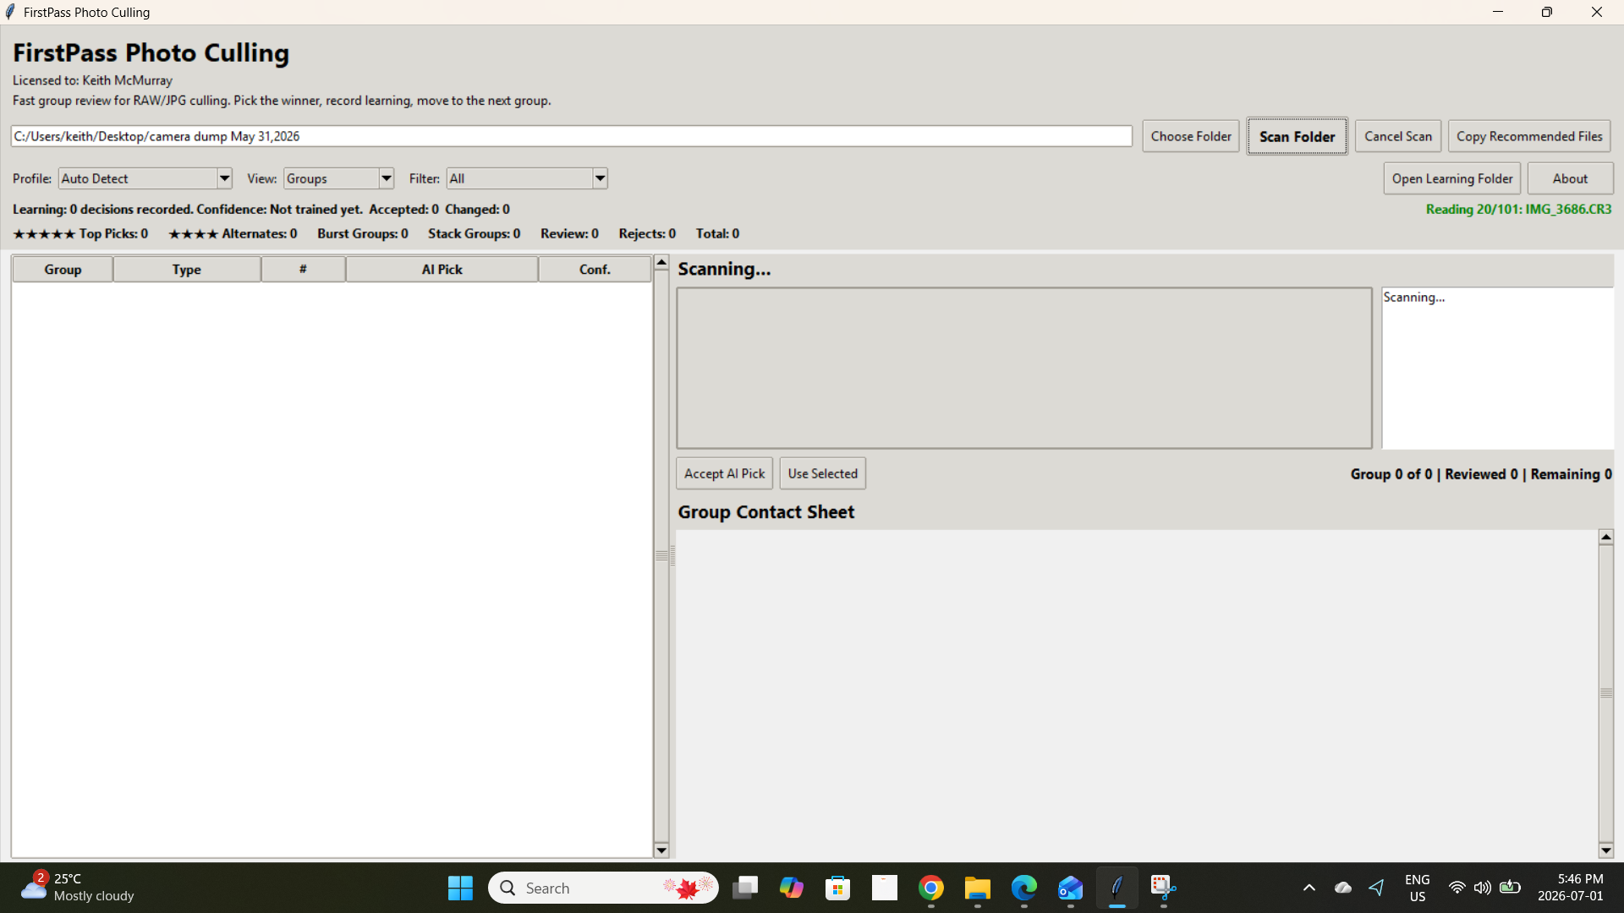Click Accept AI Pick button
Screen dimensions: 1624x913
coord(724,473)
